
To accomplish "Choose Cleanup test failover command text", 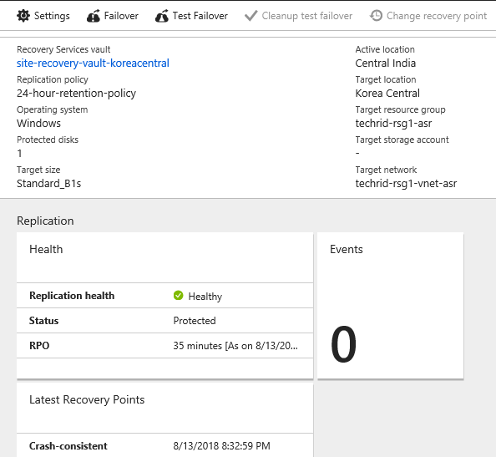I will coord(306,16).
